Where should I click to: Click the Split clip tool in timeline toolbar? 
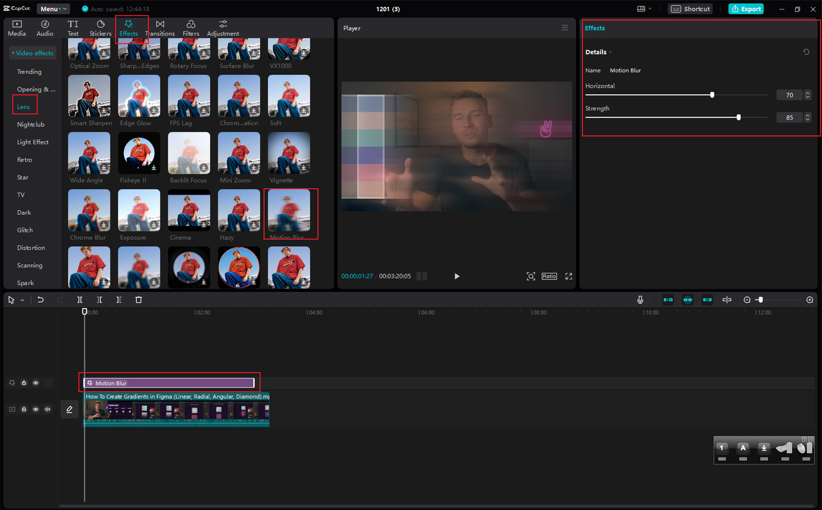(80, 300)
